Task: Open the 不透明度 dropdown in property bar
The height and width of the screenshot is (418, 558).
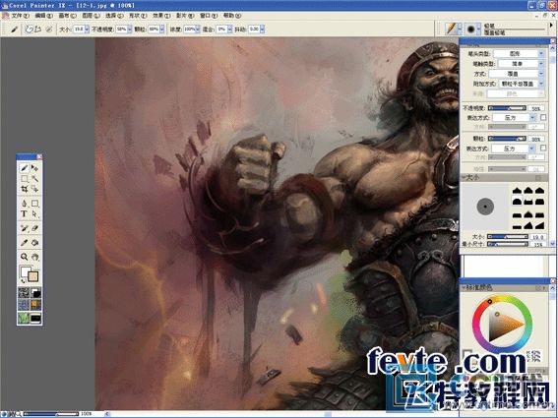Action: coord(130,30)
